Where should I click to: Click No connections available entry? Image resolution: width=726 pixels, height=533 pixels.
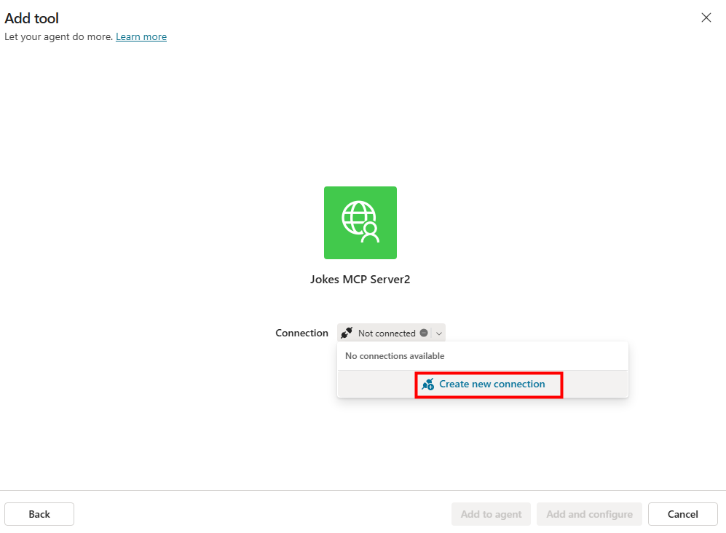pos(395,356)
